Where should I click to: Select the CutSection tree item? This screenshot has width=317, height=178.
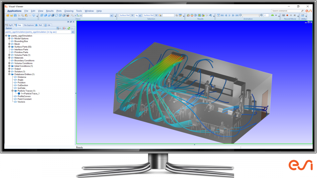[x=23, y=85]
